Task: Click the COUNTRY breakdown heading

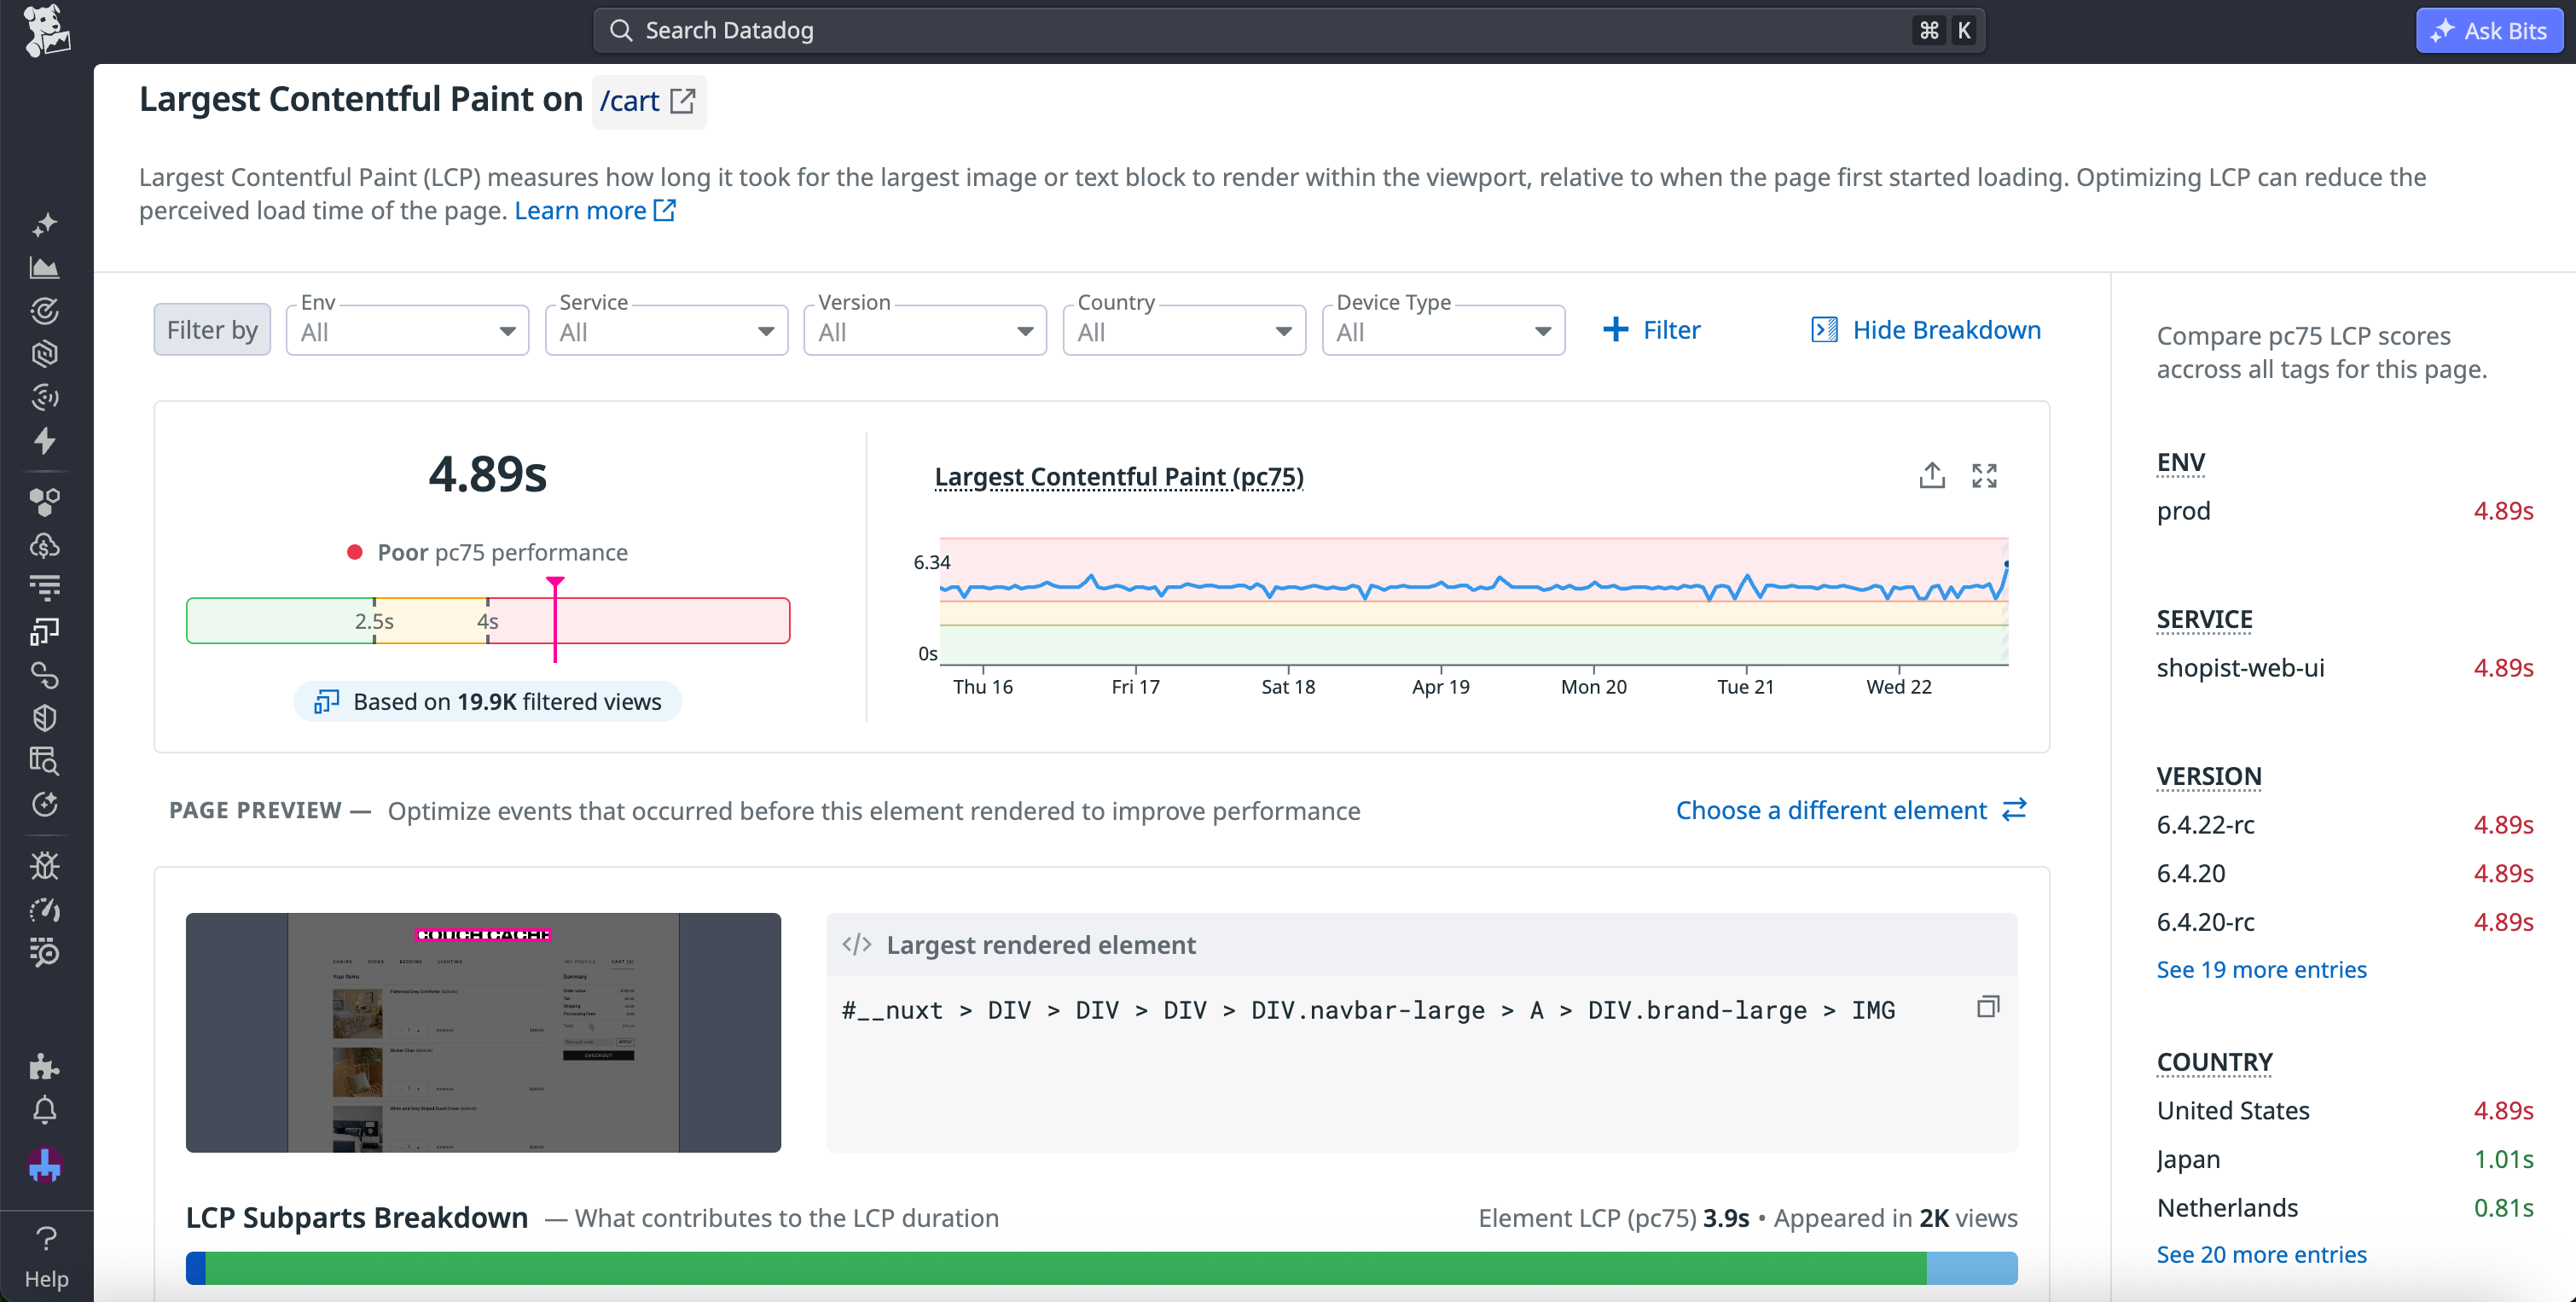Action: click(x=2215, y=1063)
